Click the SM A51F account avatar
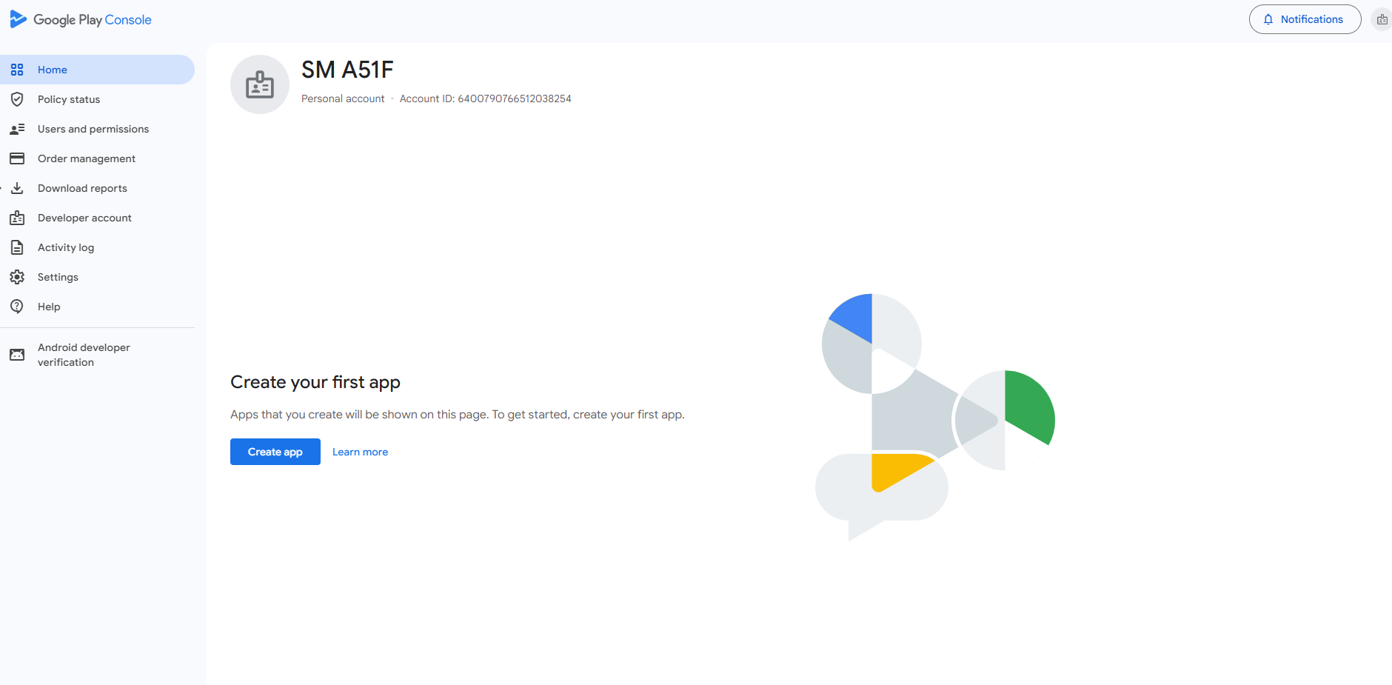 [260, 84]
